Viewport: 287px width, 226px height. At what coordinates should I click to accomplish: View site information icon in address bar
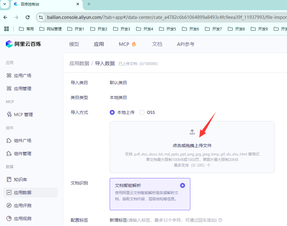click(41, 17)
